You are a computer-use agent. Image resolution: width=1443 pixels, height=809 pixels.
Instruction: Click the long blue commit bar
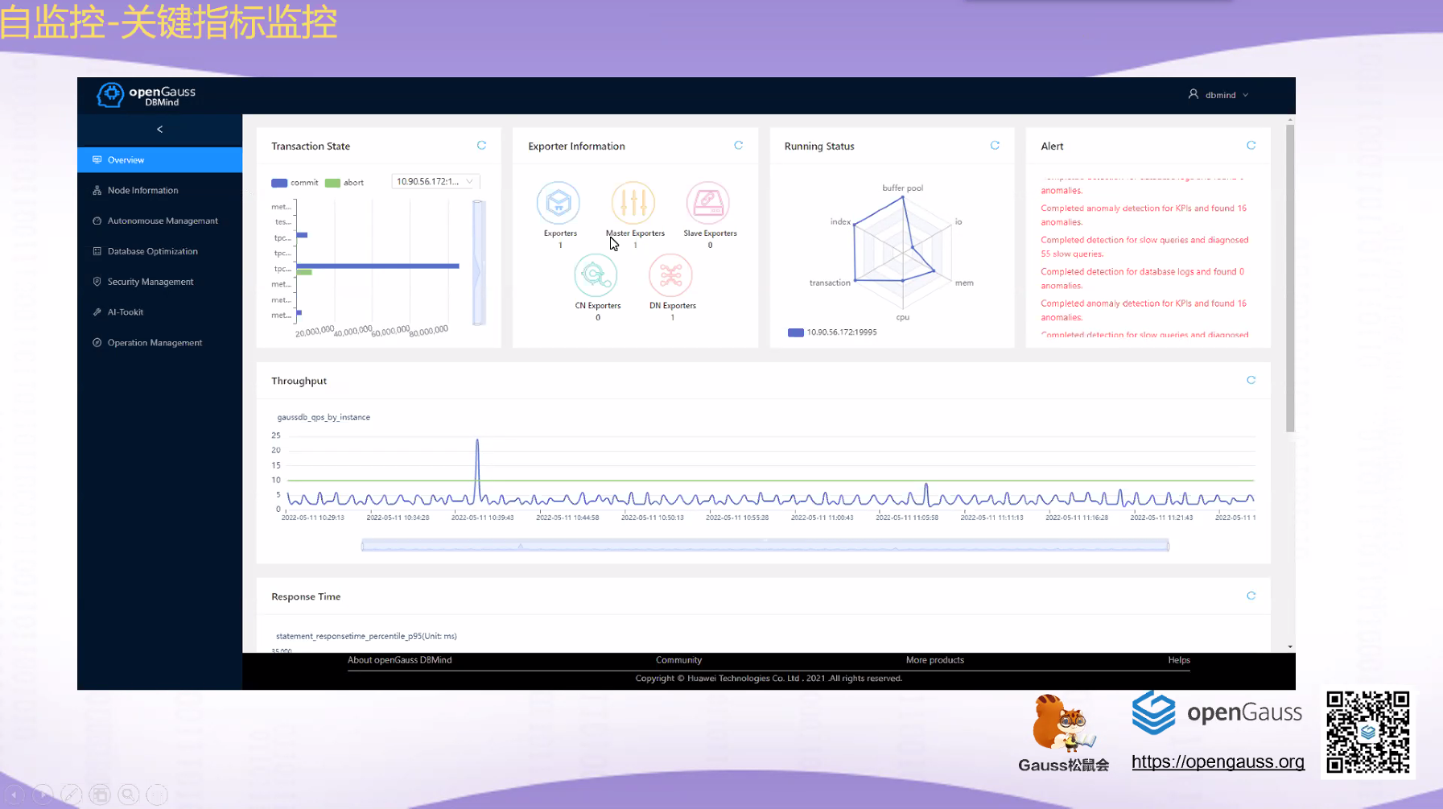pyautogui.click(x=378, y=266)
